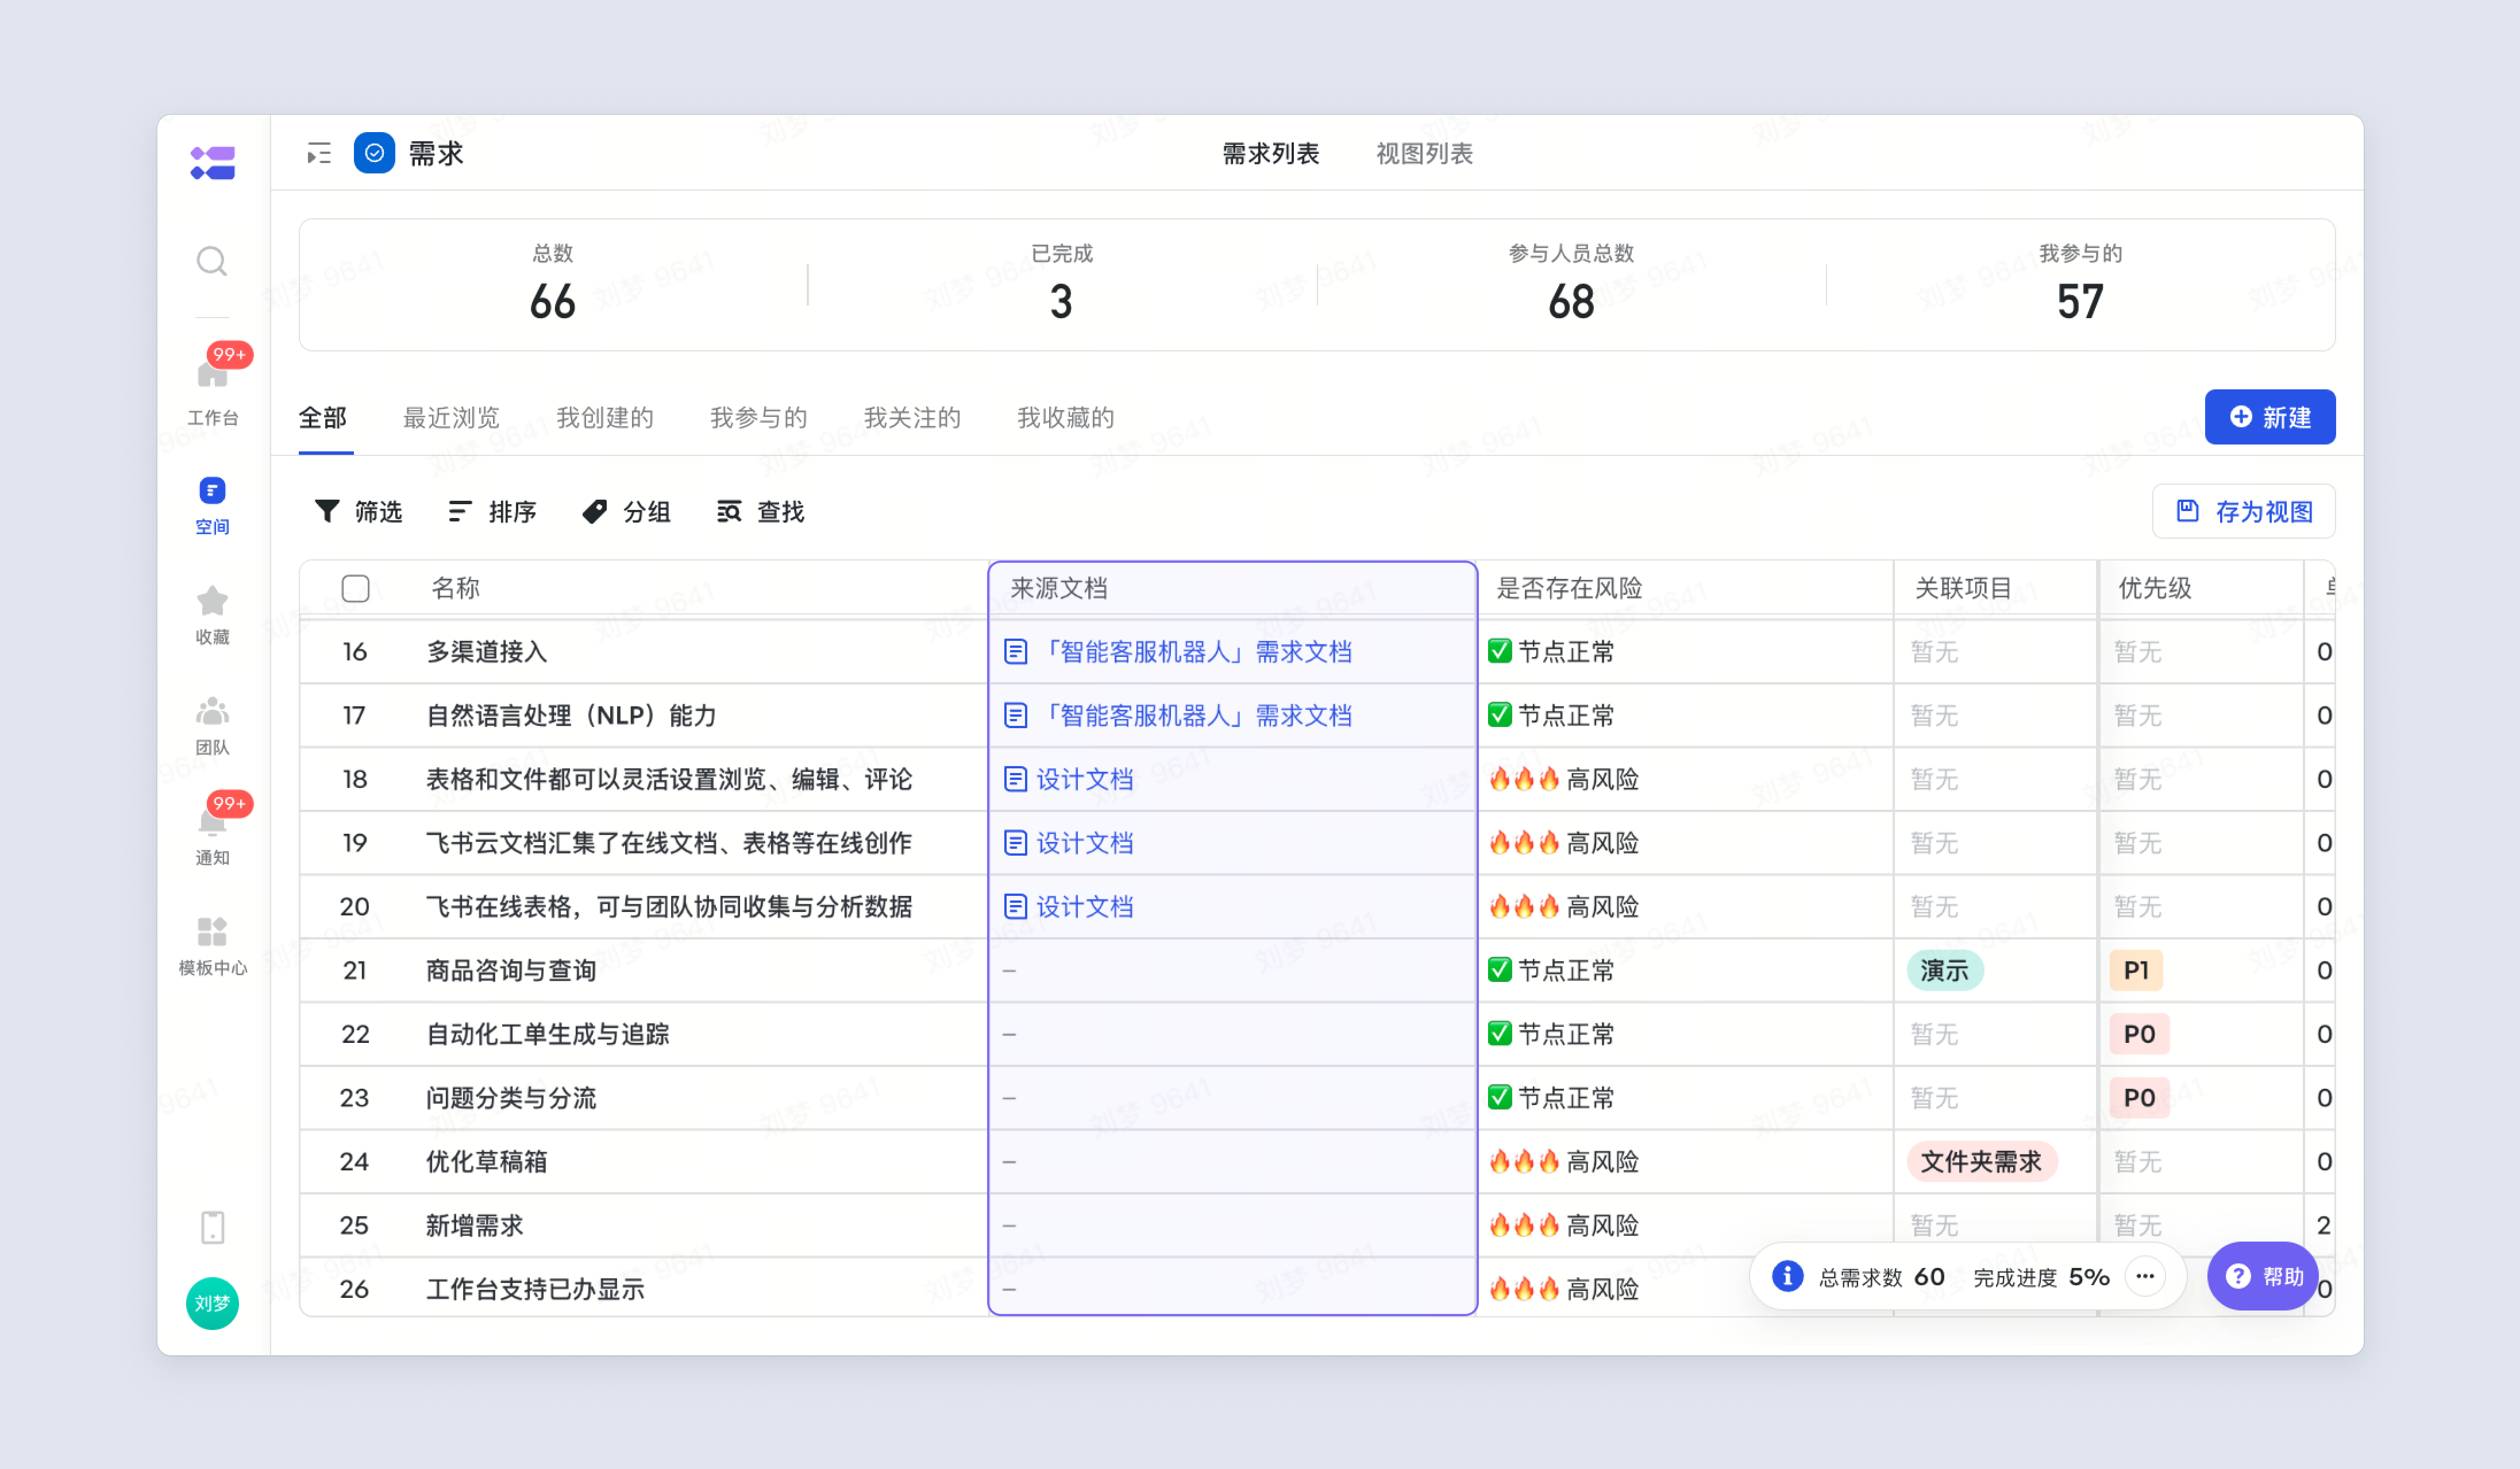Click document icon in row 20 来源文档
The image size is (2520, 1469).
click(x=1015, y=906)
